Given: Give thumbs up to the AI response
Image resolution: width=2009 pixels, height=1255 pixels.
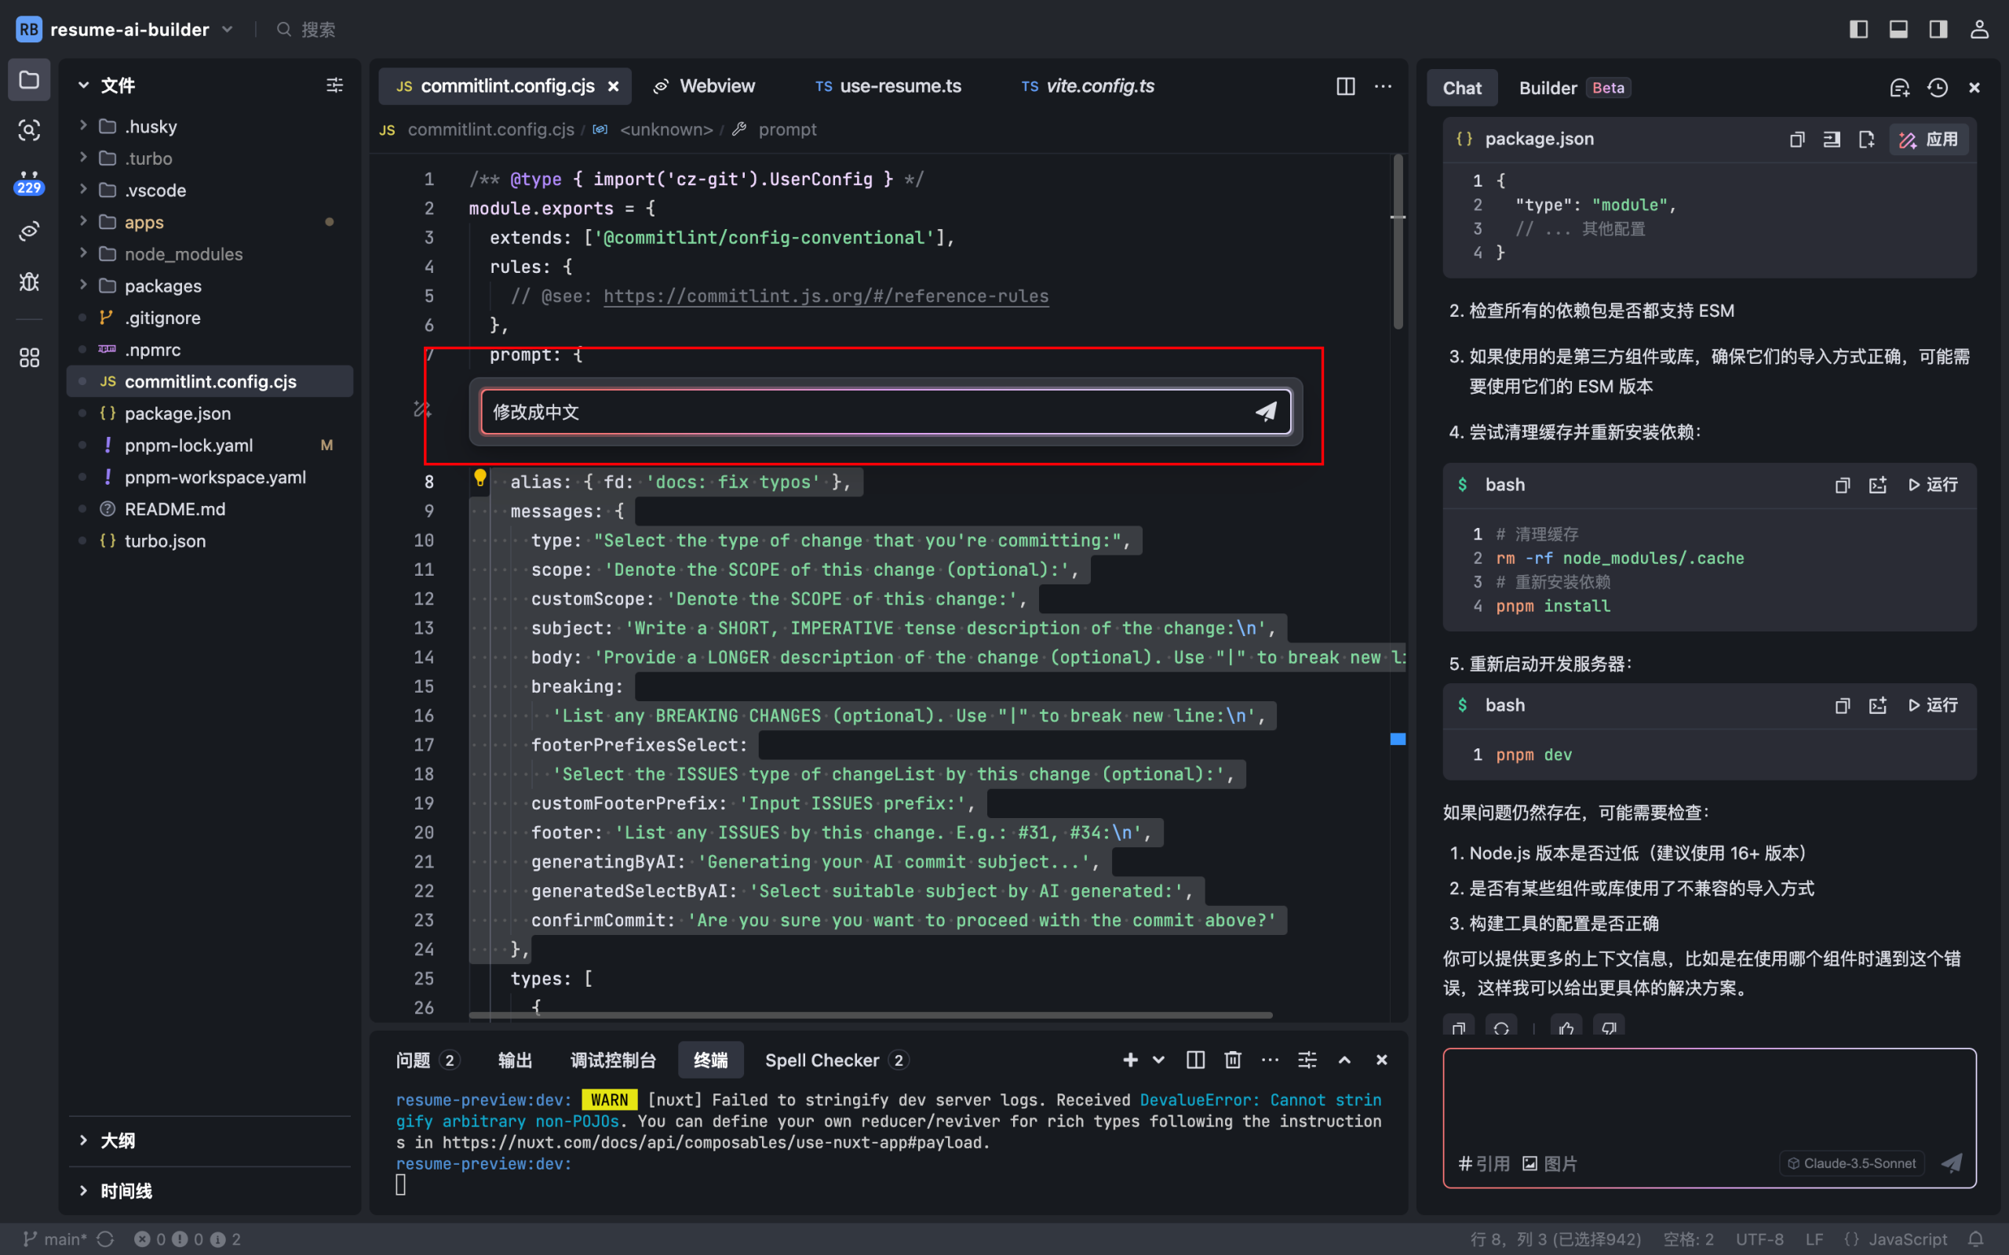Looking at the screenshot, I should pyautogui.click(x=1566, y=1028).
